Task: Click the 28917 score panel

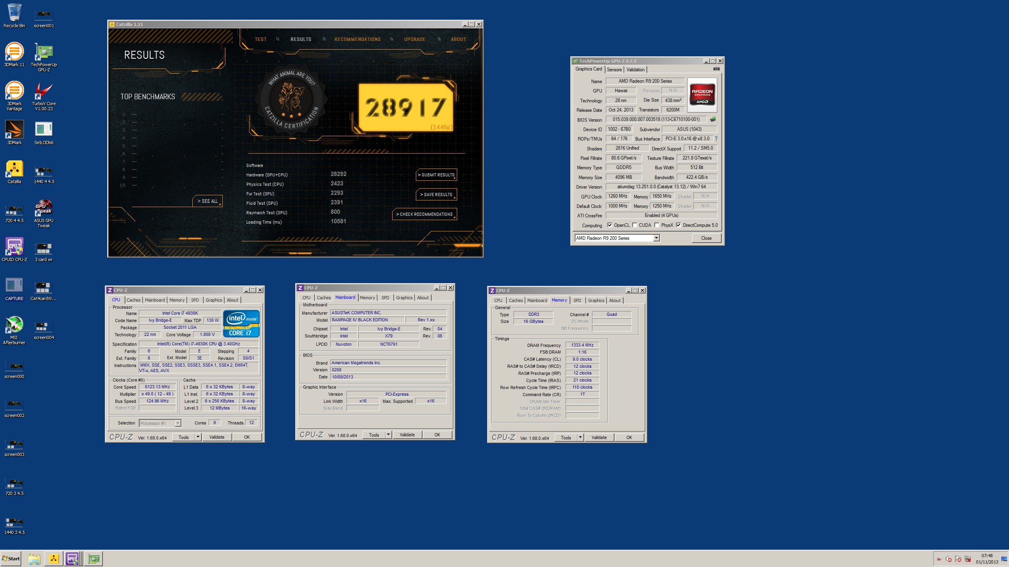Action: [x=405, y=107]
